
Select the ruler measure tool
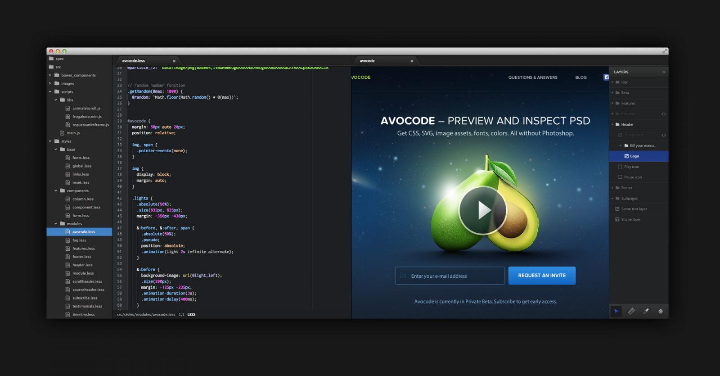(631, 311)
